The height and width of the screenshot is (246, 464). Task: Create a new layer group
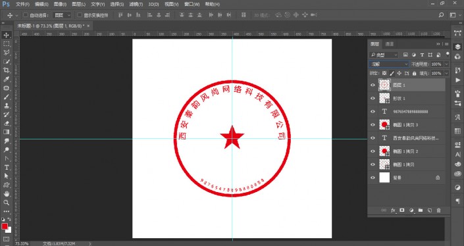tap(421, 210)
